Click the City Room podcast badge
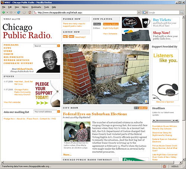The image size is (186, 169). 141,108
